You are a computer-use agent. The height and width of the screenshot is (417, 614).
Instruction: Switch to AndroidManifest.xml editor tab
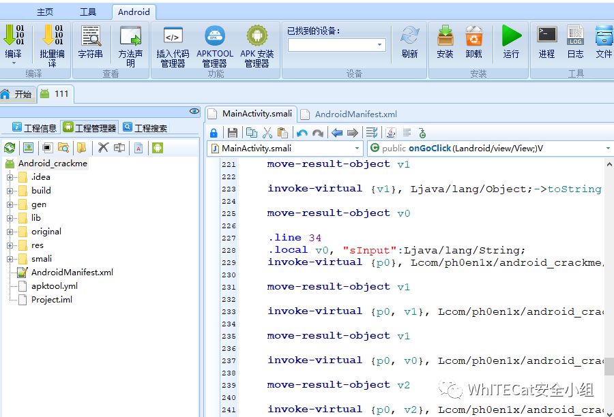pyautogui.click(x=349, y=114)
